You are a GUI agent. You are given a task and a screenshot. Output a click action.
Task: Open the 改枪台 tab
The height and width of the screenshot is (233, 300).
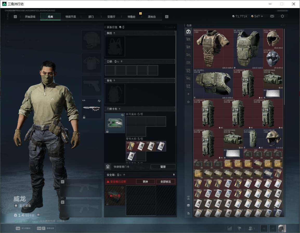tap(152, 17)
